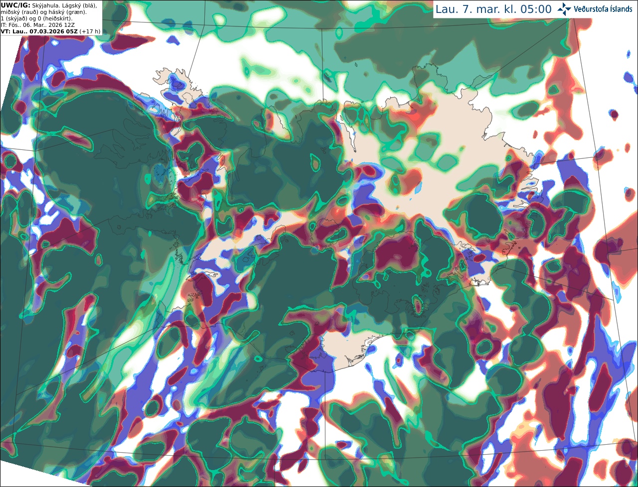
Task: Click the 'UWC/IG:' bold label
Action: 15,5
